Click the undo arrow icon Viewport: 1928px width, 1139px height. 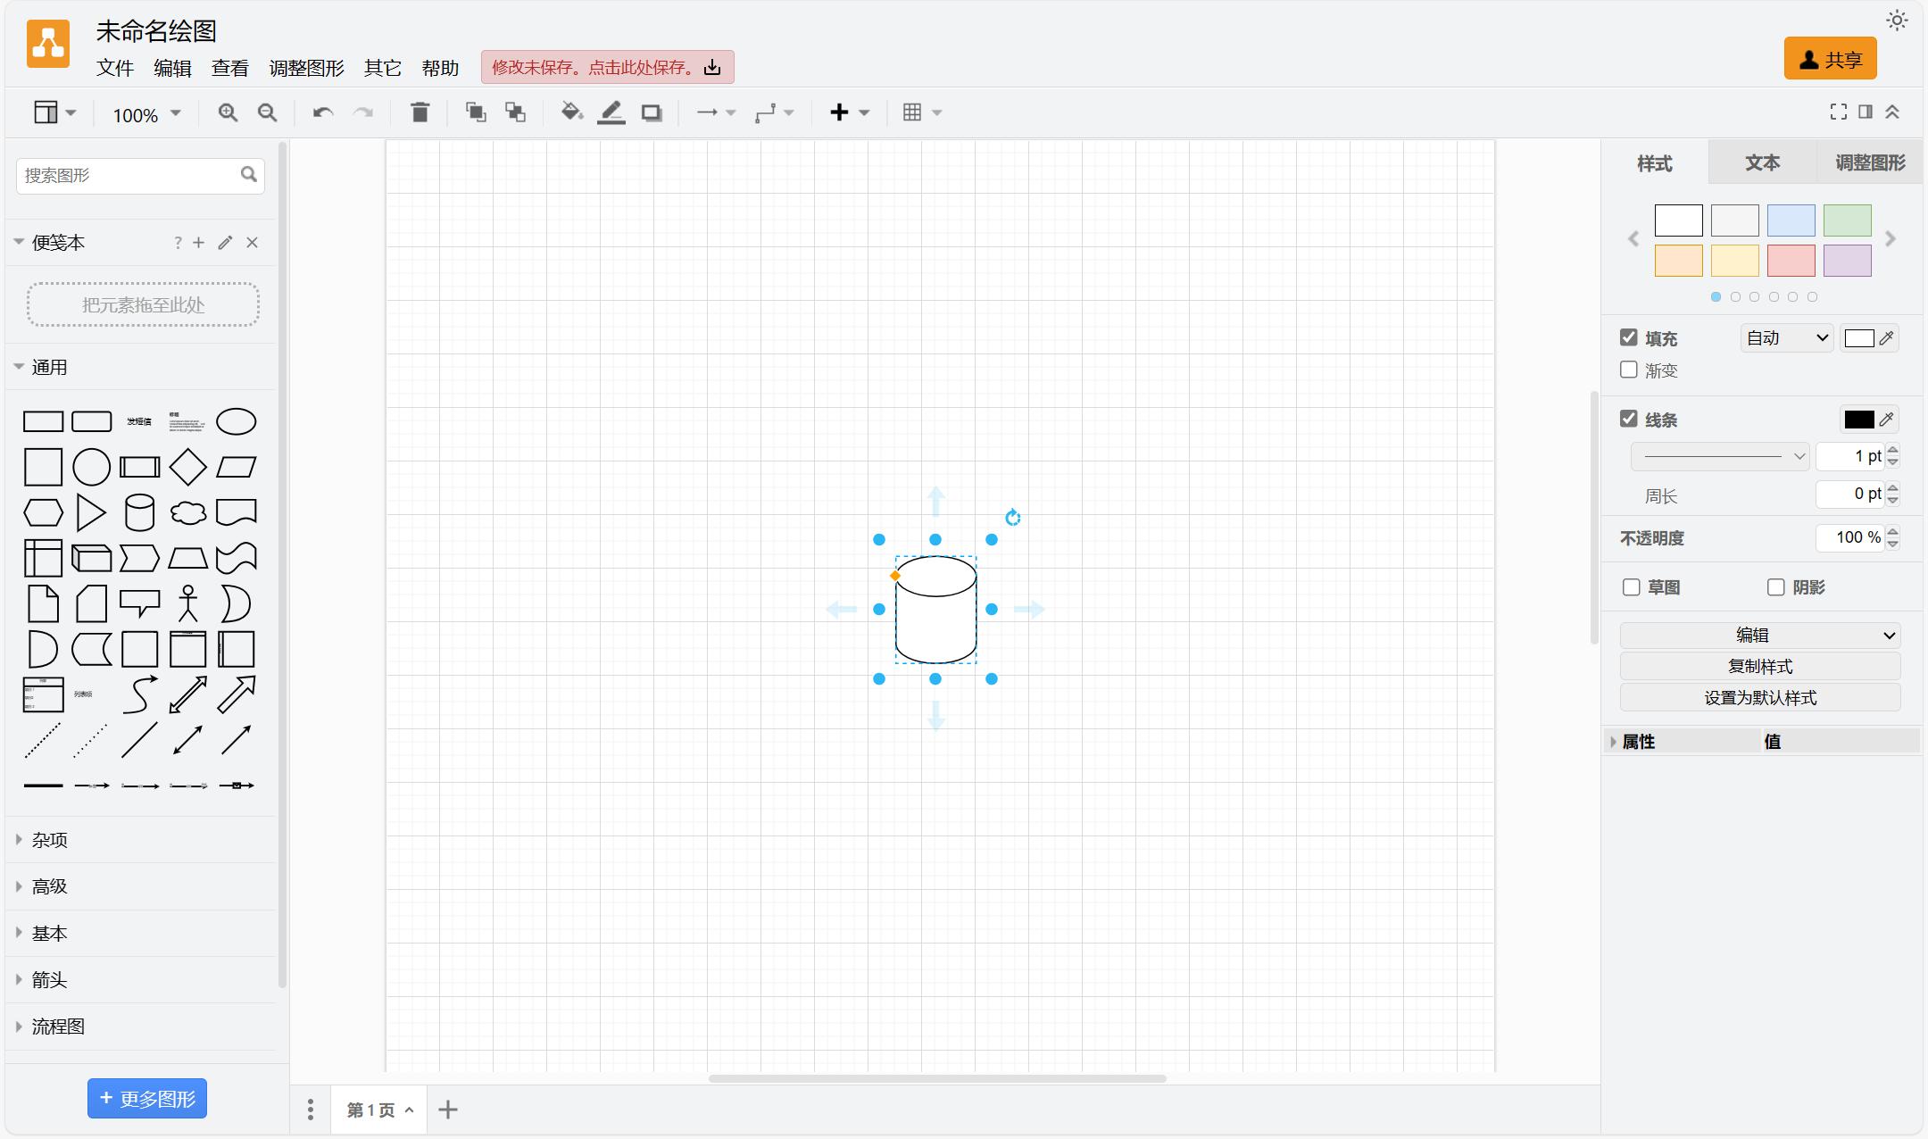[x=323, y=112]
